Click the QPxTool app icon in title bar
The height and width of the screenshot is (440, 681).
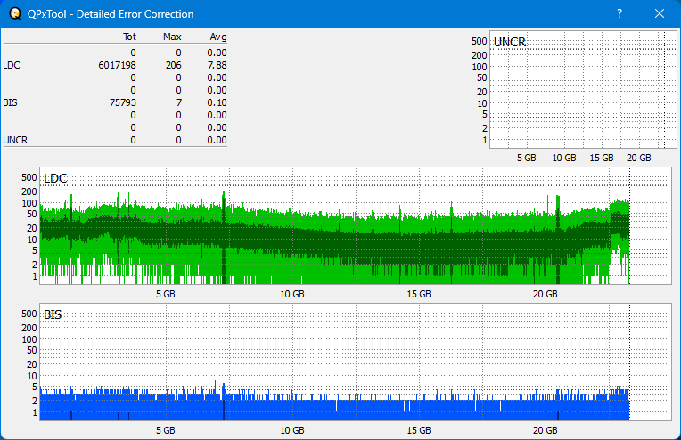click(15, 14)
